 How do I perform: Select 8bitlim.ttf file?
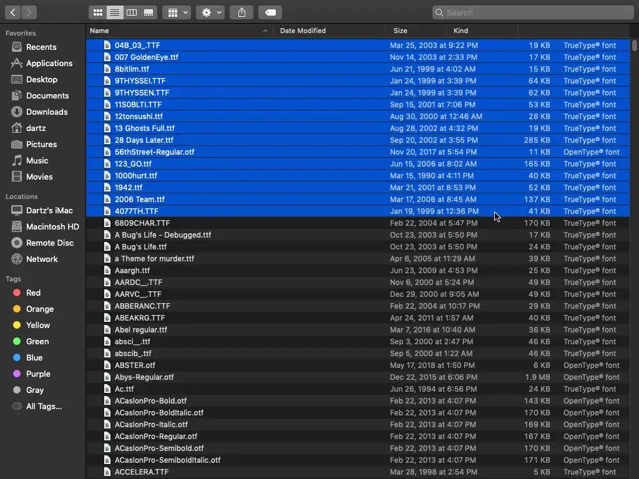click(358, 69)
